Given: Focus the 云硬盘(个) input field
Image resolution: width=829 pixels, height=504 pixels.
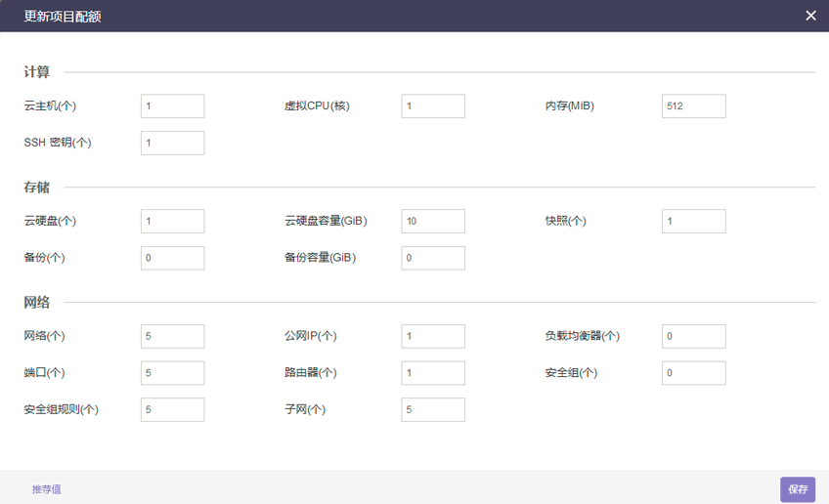Looking at the screenshot, I should point(172,222).
